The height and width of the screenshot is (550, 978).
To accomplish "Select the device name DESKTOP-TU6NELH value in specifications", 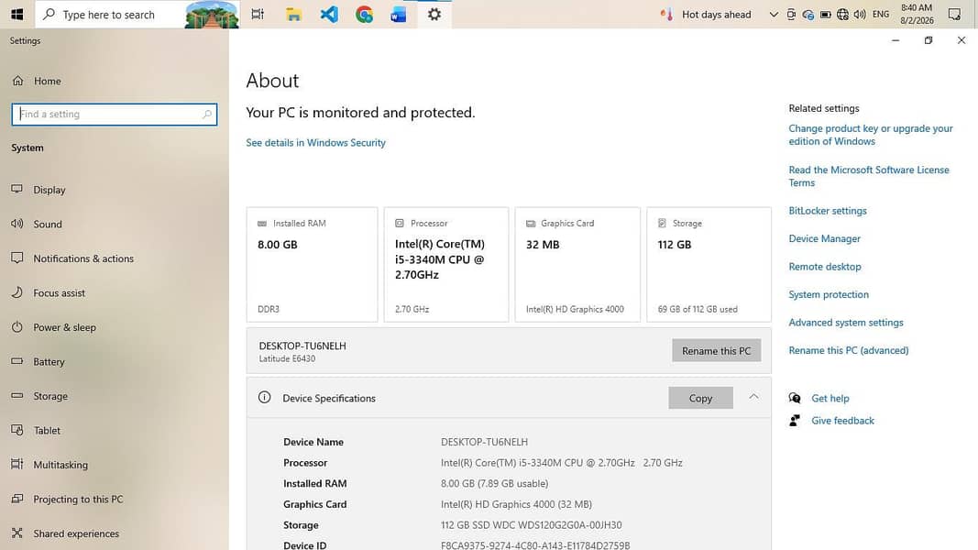I will (484, 442).
